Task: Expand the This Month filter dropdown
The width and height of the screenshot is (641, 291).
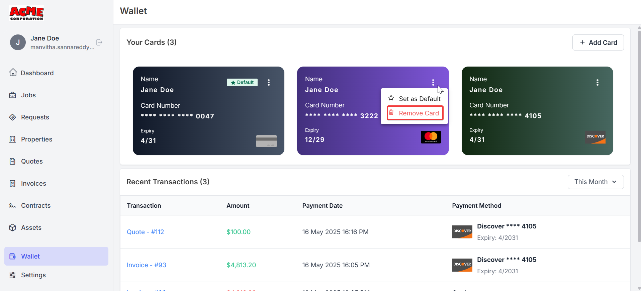Action: tap(596, 182)
